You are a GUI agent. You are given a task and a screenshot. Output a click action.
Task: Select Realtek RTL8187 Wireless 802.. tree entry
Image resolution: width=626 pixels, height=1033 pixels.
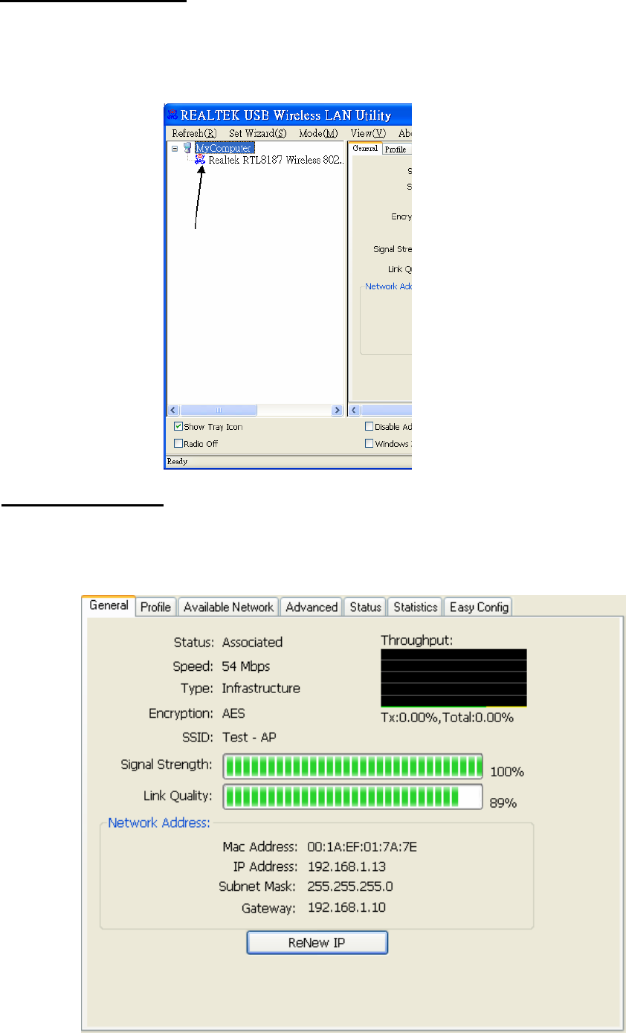pos(275,159)
